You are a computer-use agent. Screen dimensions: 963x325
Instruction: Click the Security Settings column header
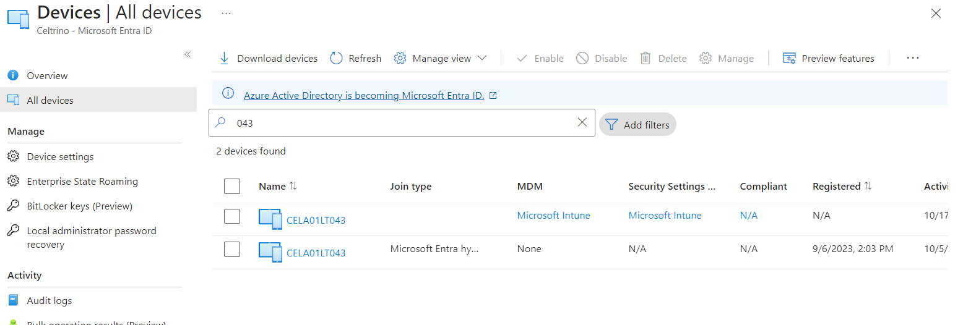coord(672,186)
